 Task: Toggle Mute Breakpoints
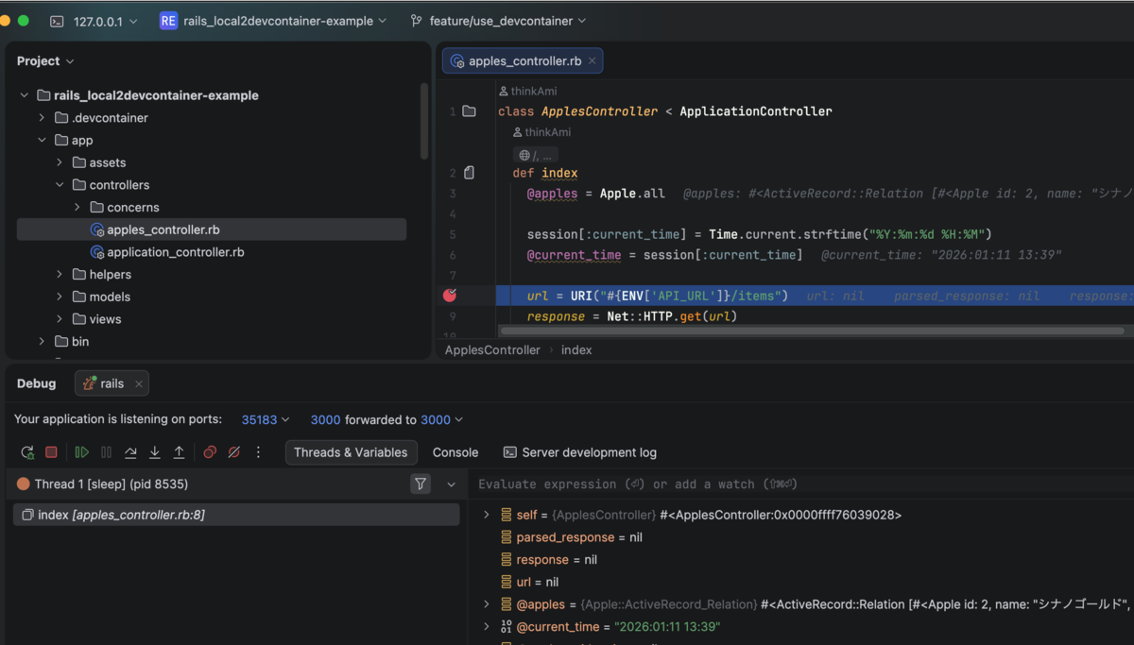point(234,452)
